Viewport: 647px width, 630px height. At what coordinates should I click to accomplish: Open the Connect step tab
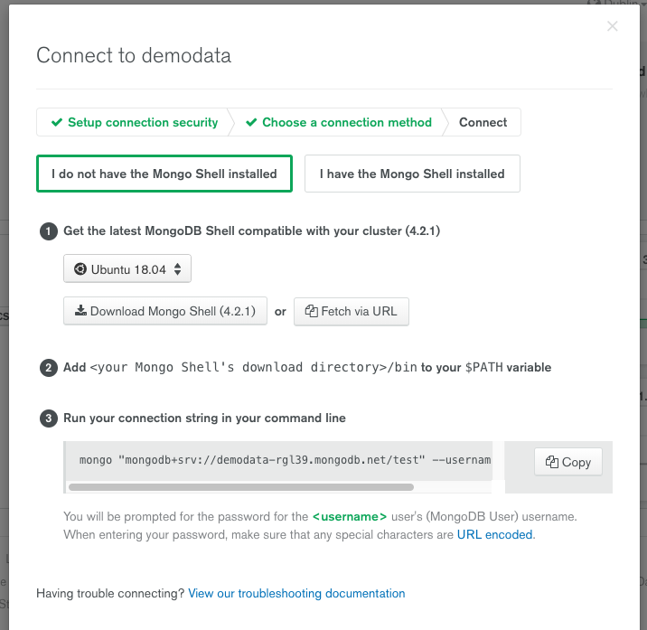pyautogui.click(x=483, y=122)
